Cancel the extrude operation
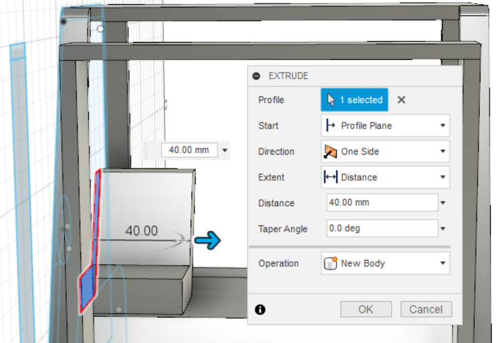504x343 pixels. [x=426, y=309]
